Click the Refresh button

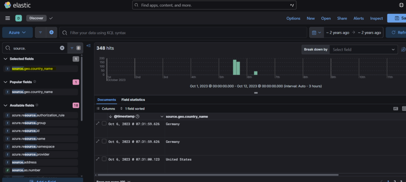click(x=396, y=33)
